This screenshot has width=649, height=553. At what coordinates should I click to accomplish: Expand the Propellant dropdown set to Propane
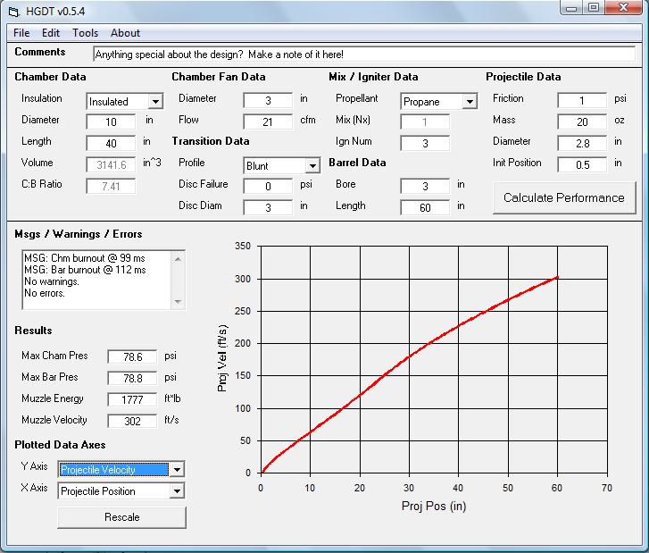pos(470,102)
